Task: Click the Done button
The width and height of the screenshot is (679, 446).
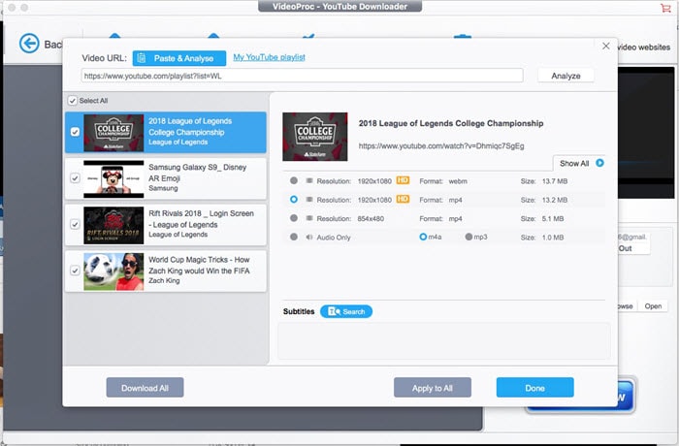Action: 534,388
